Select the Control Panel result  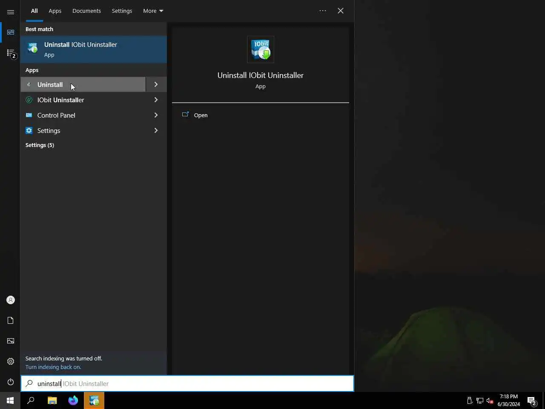pos(83,115)
